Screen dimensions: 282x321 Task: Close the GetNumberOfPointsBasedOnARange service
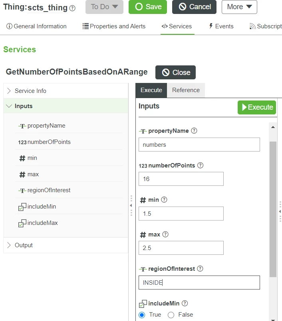[x=176, y=72]
